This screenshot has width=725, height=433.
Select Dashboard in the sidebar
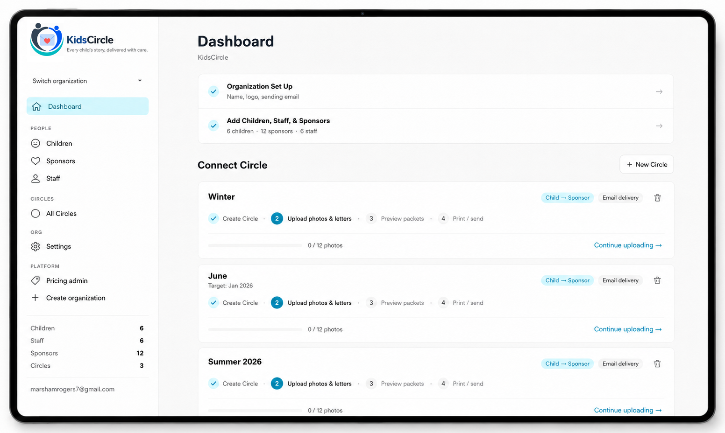(87, 106)
